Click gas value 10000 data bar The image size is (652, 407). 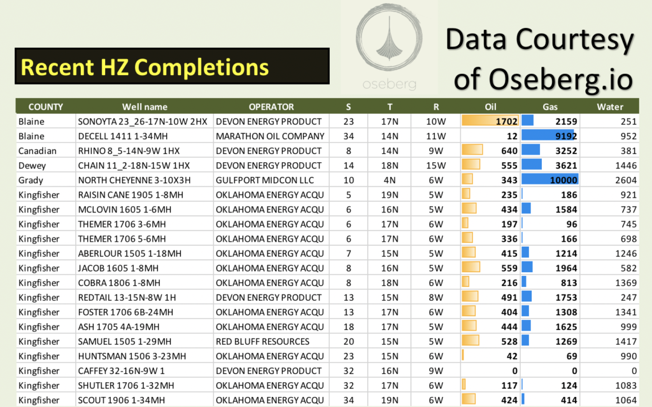click(x=549, y=179)
